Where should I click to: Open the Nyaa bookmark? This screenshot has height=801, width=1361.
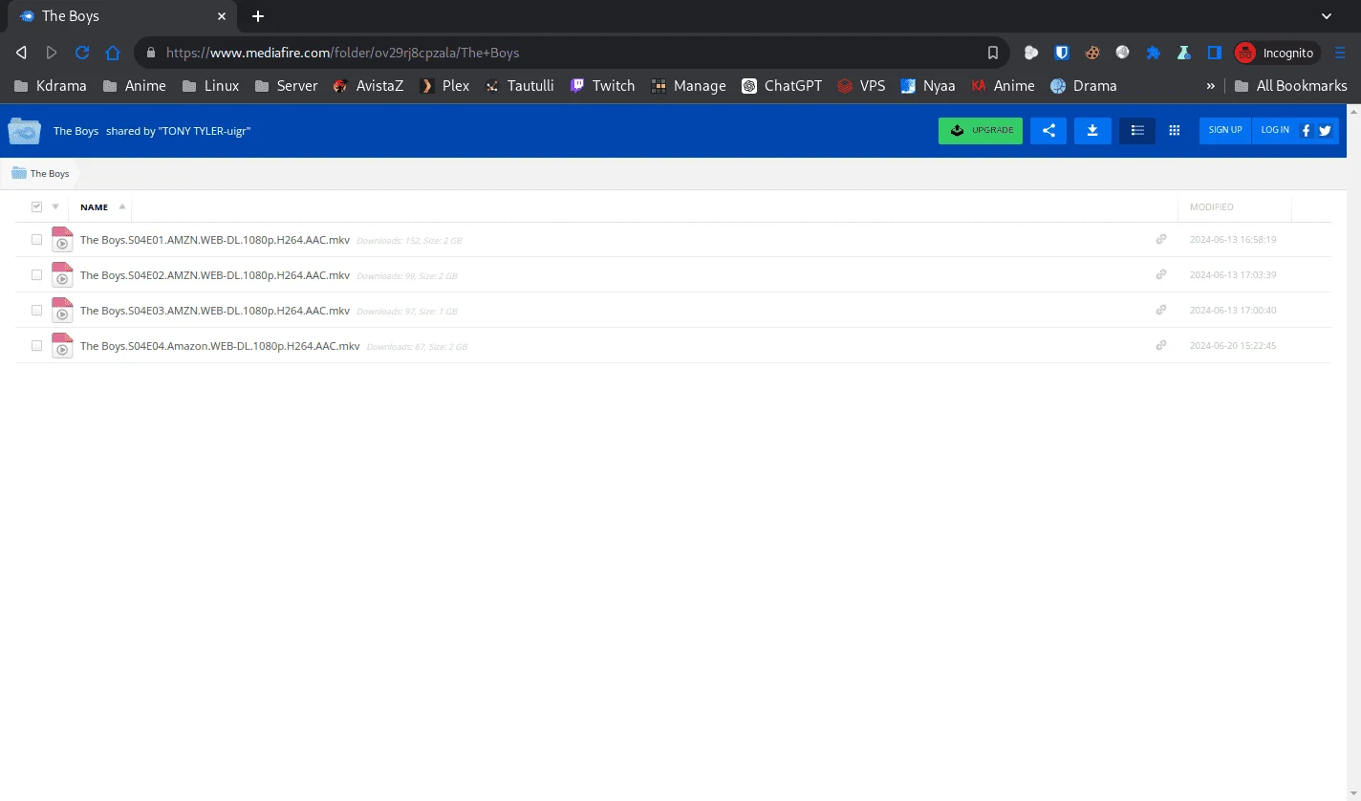(x=928, y=86)
